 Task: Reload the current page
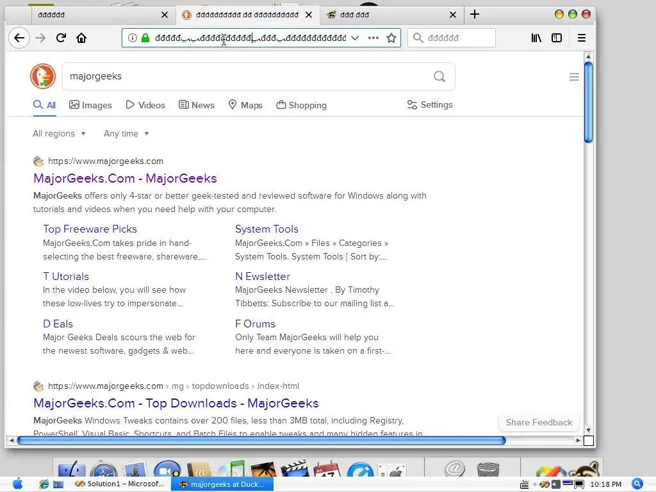coord(61,38)
